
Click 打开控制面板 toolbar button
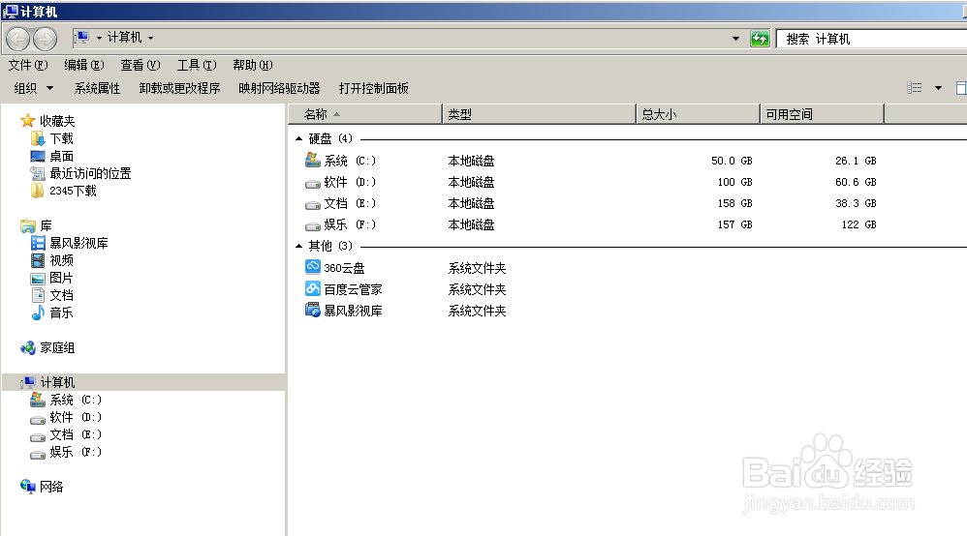(x=374, y=88)
